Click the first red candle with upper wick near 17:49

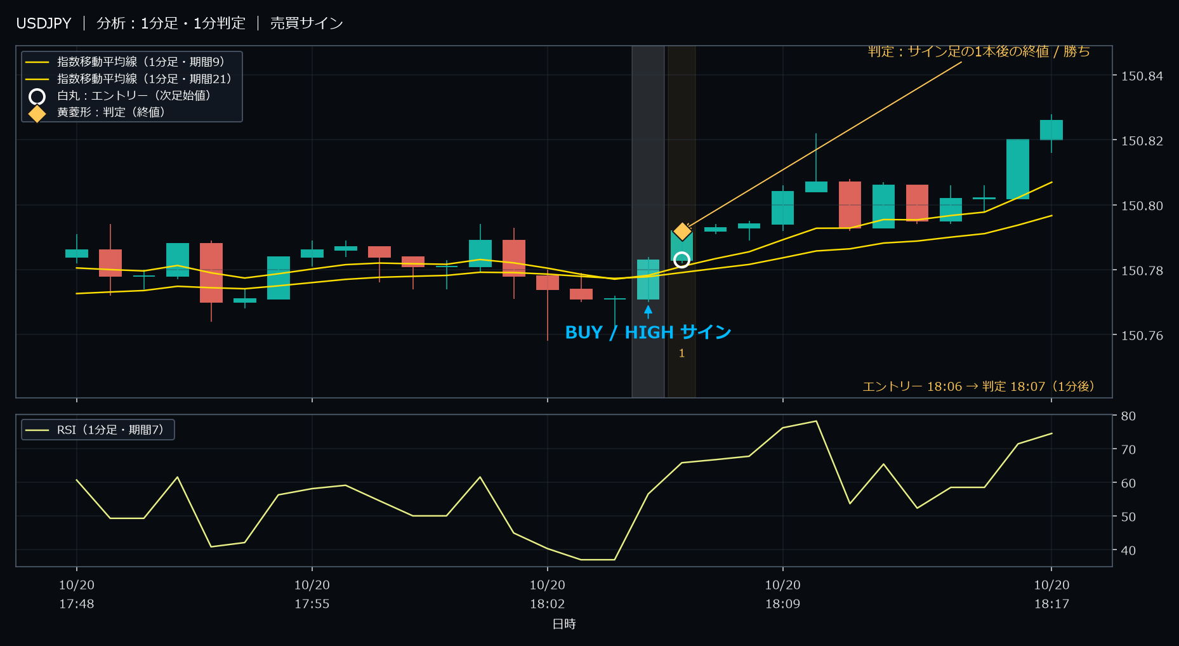click(x=110, y=263)
